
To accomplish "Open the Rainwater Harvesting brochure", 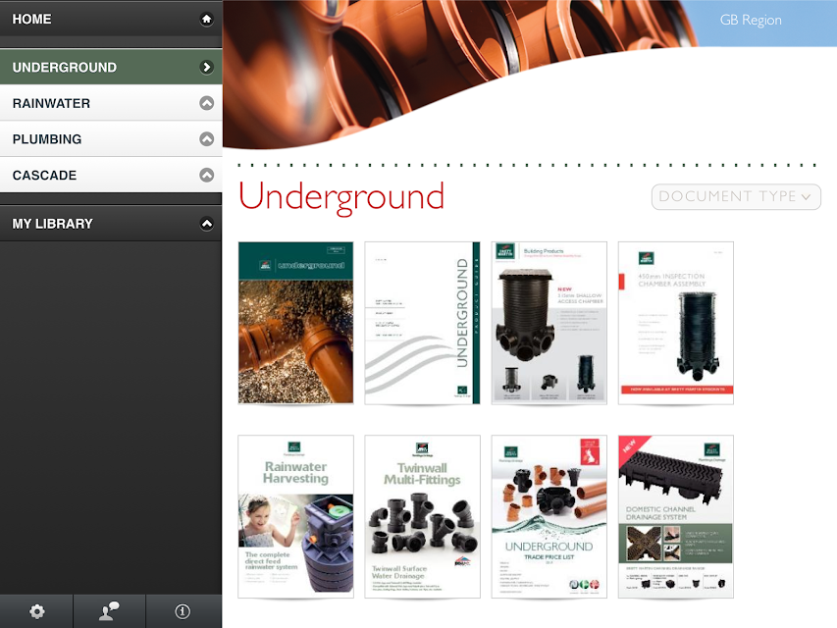I will [x=295, y=516].
